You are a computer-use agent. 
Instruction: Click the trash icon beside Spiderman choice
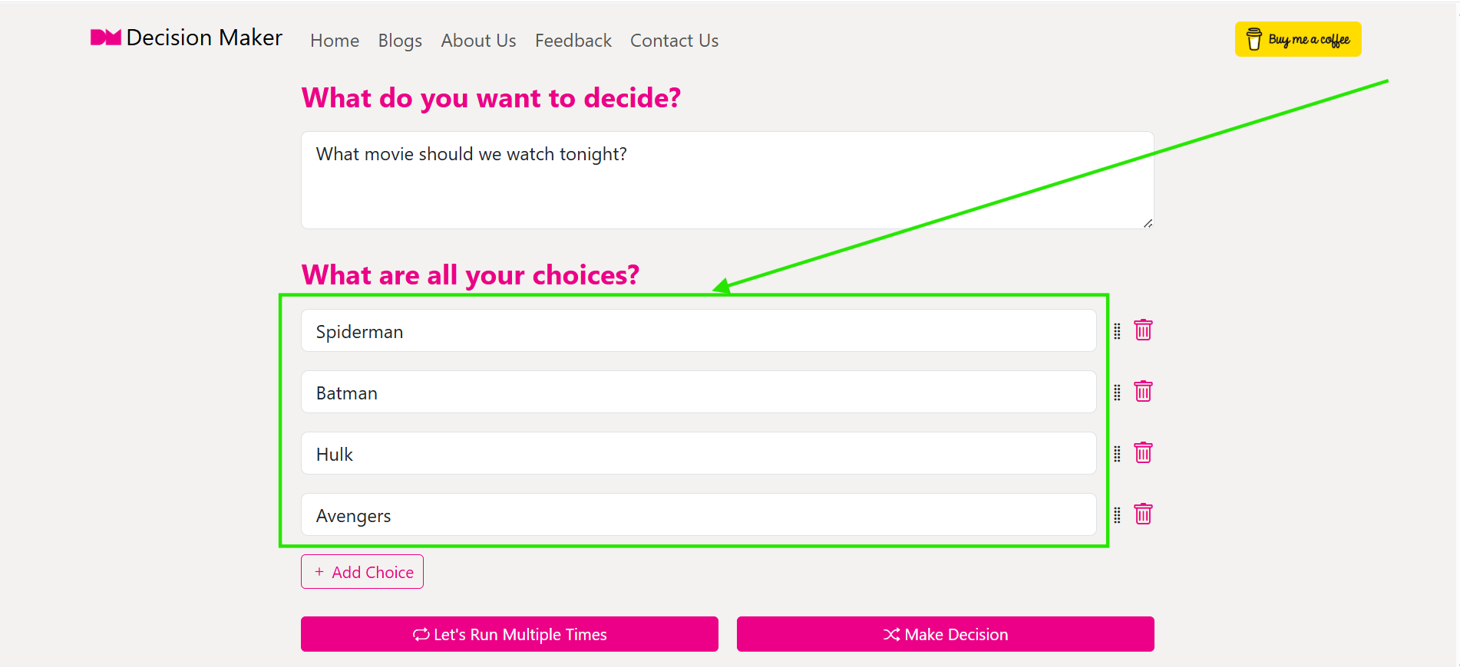coord(1143,330)
